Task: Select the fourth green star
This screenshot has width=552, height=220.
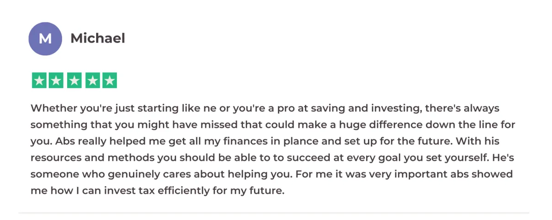Action: pyautogui.click(x=92, y=81)
